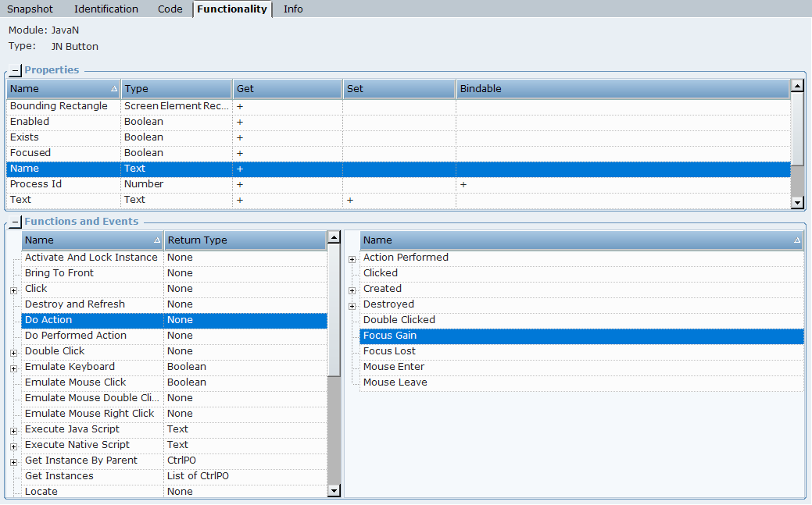Switch to the Snapshot tab
812x505 pixels.
click(30, 9)
